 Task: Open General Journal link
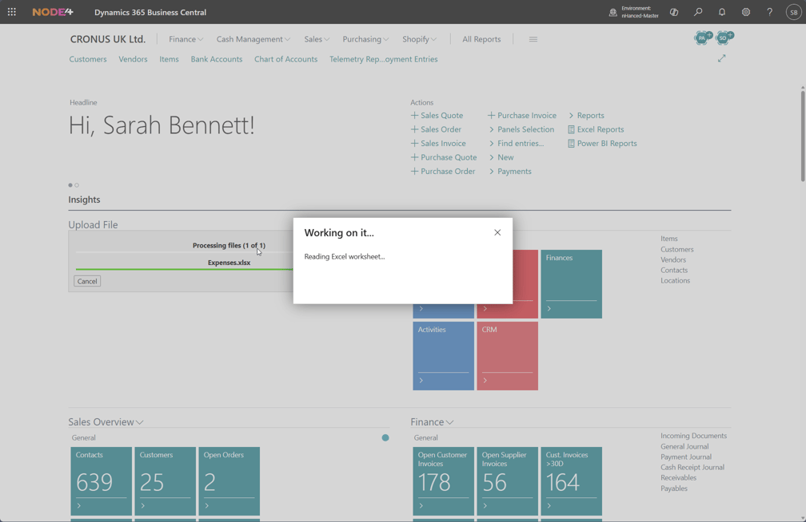(x=684, y=446)
